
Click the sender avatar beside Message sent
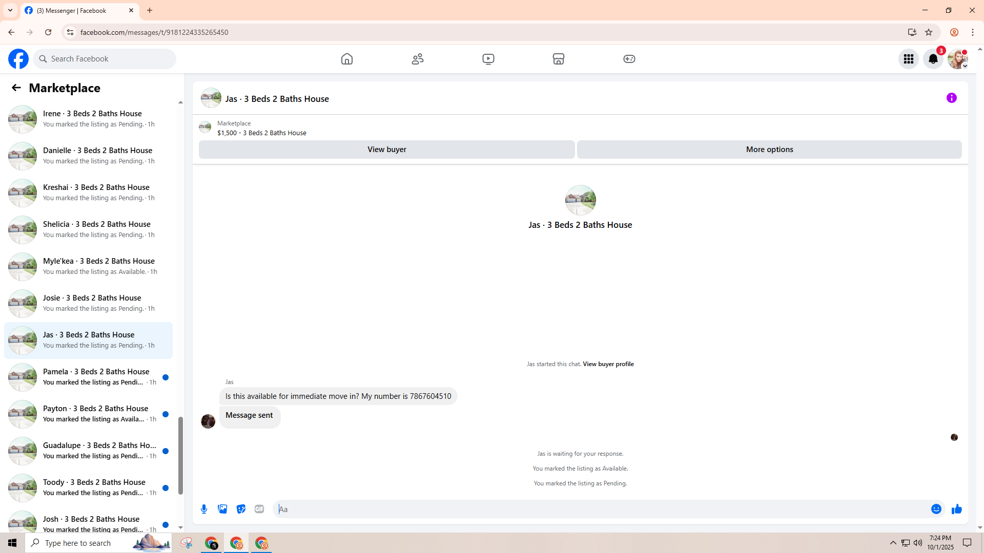click(x=208, y=421)
